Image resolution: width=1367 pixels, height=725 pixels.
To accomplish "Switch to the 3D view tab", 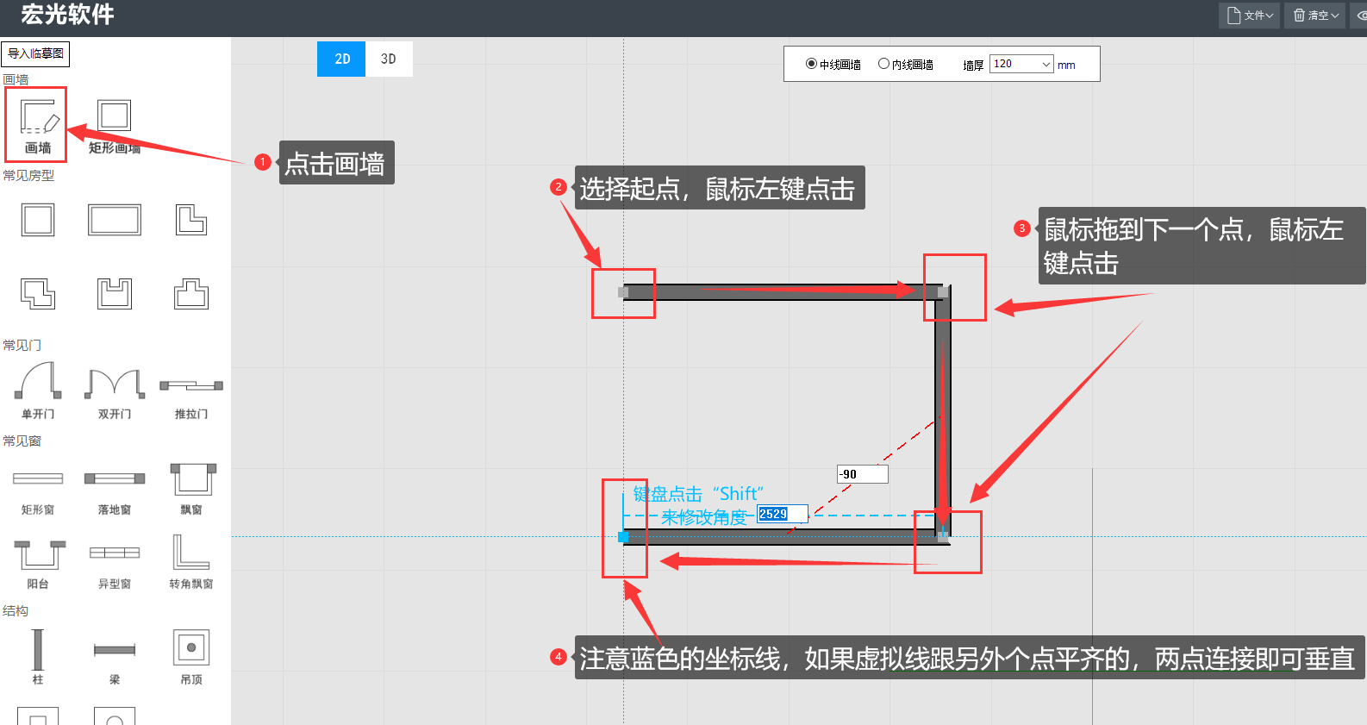I will (389, 59).
